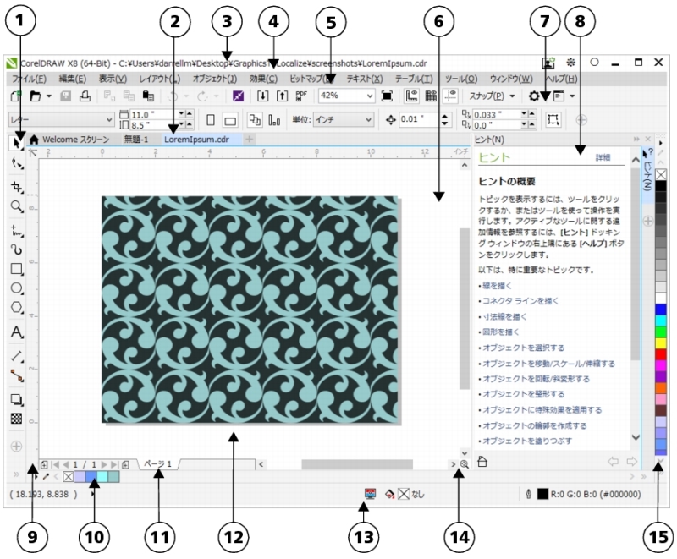677x559 pixels.
Task: Select the Text tool (A icon)
Action: 15,331
